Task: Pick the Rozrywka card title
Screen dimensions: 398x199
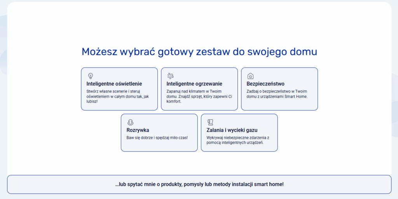Action: (138, 130)
